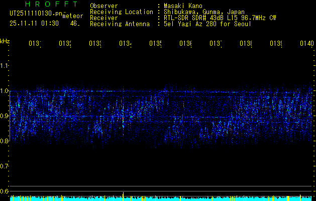The image size is (316, 201).
Task: Click 5el Yagi Az 280 for Seoul
Action: [207, 24]
